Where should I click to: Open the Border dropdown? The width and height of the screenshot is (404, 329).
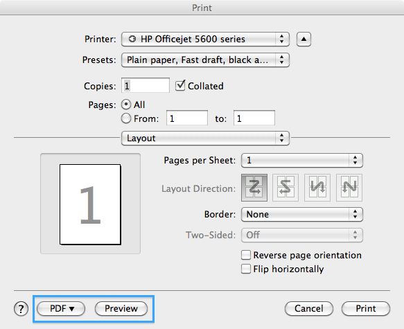302,215
